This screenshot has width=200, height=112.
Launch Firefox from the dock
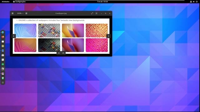[x=3, y=37]
